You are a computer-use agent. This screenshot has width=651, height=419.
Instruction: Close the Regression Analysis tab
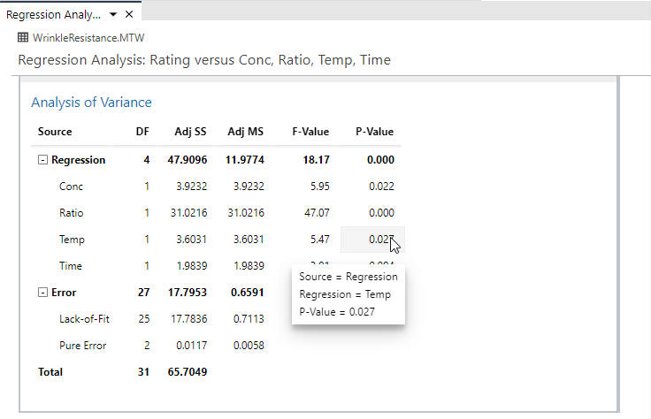click(129, 15)
